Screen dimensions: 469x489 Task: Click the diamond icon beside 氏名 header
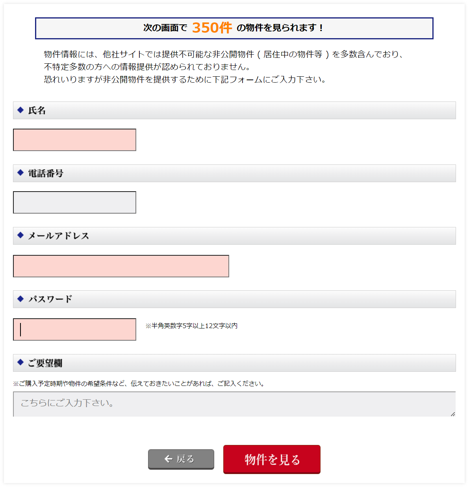tap(21, 111)
